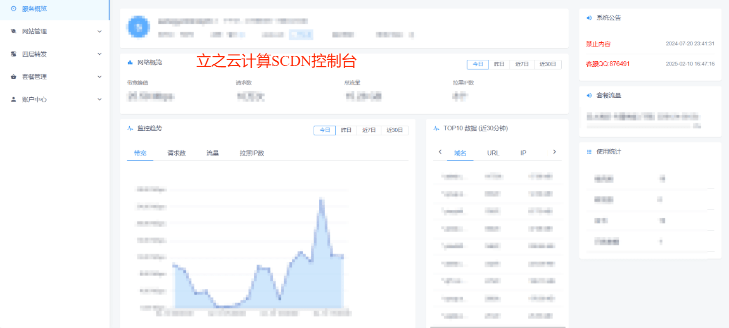Click the 使用统计 grid icon
This screenshot has height=328, width=729.
(589, 152)
